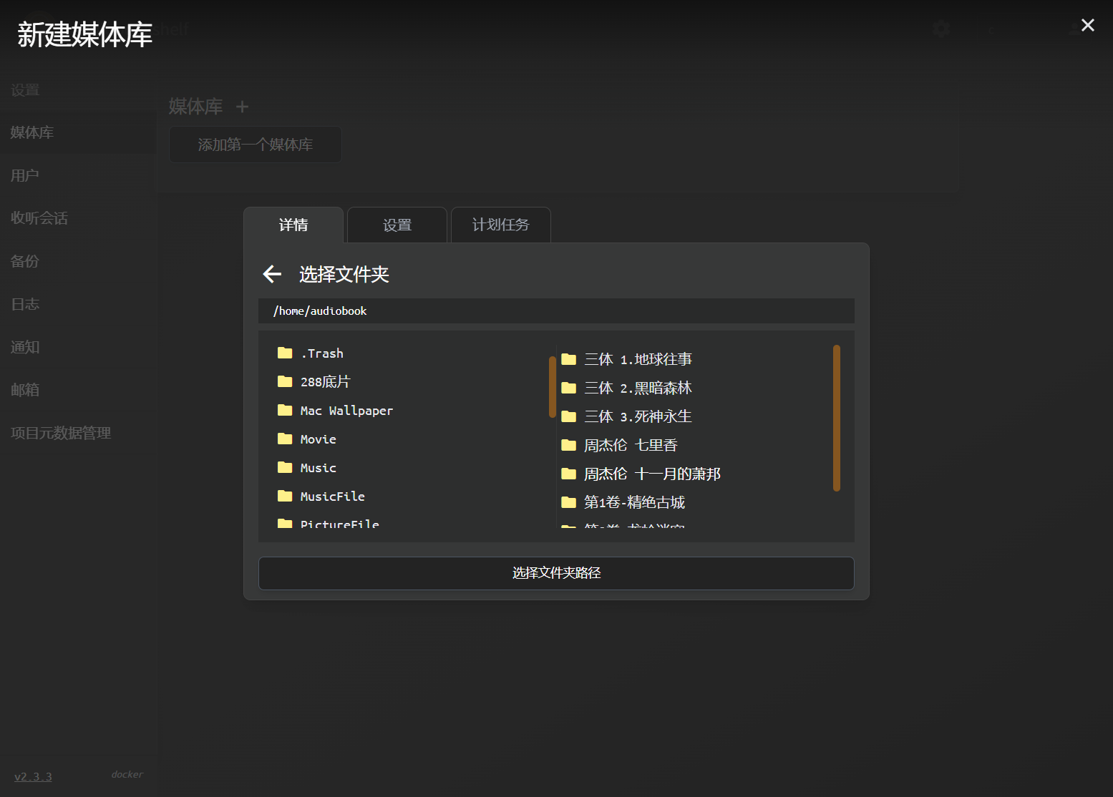Image resolution: width=1113 pixels, height=797 pixels.
Task: Click the folder icon beside Music
Action: [285, 467]
